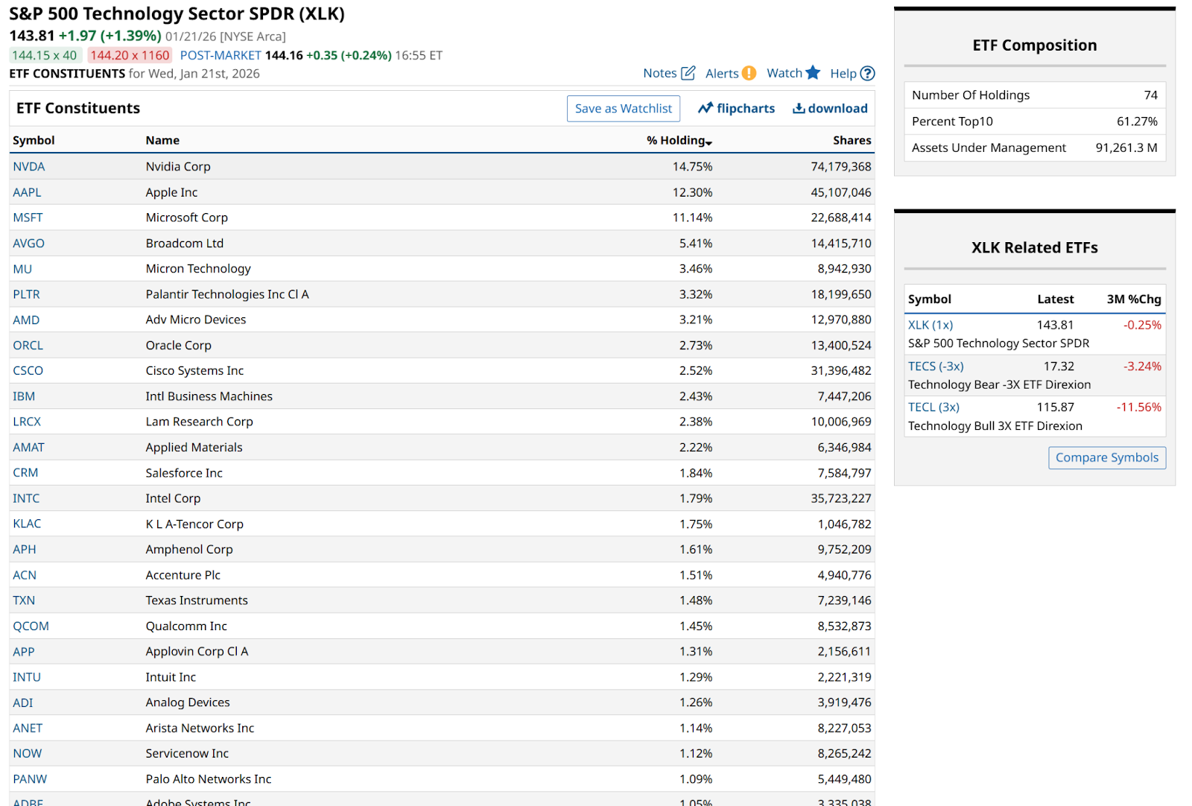This screenshot has width=1192, height=806.
Task: Sort table by Name column header
Action: (x=162, y=141)
